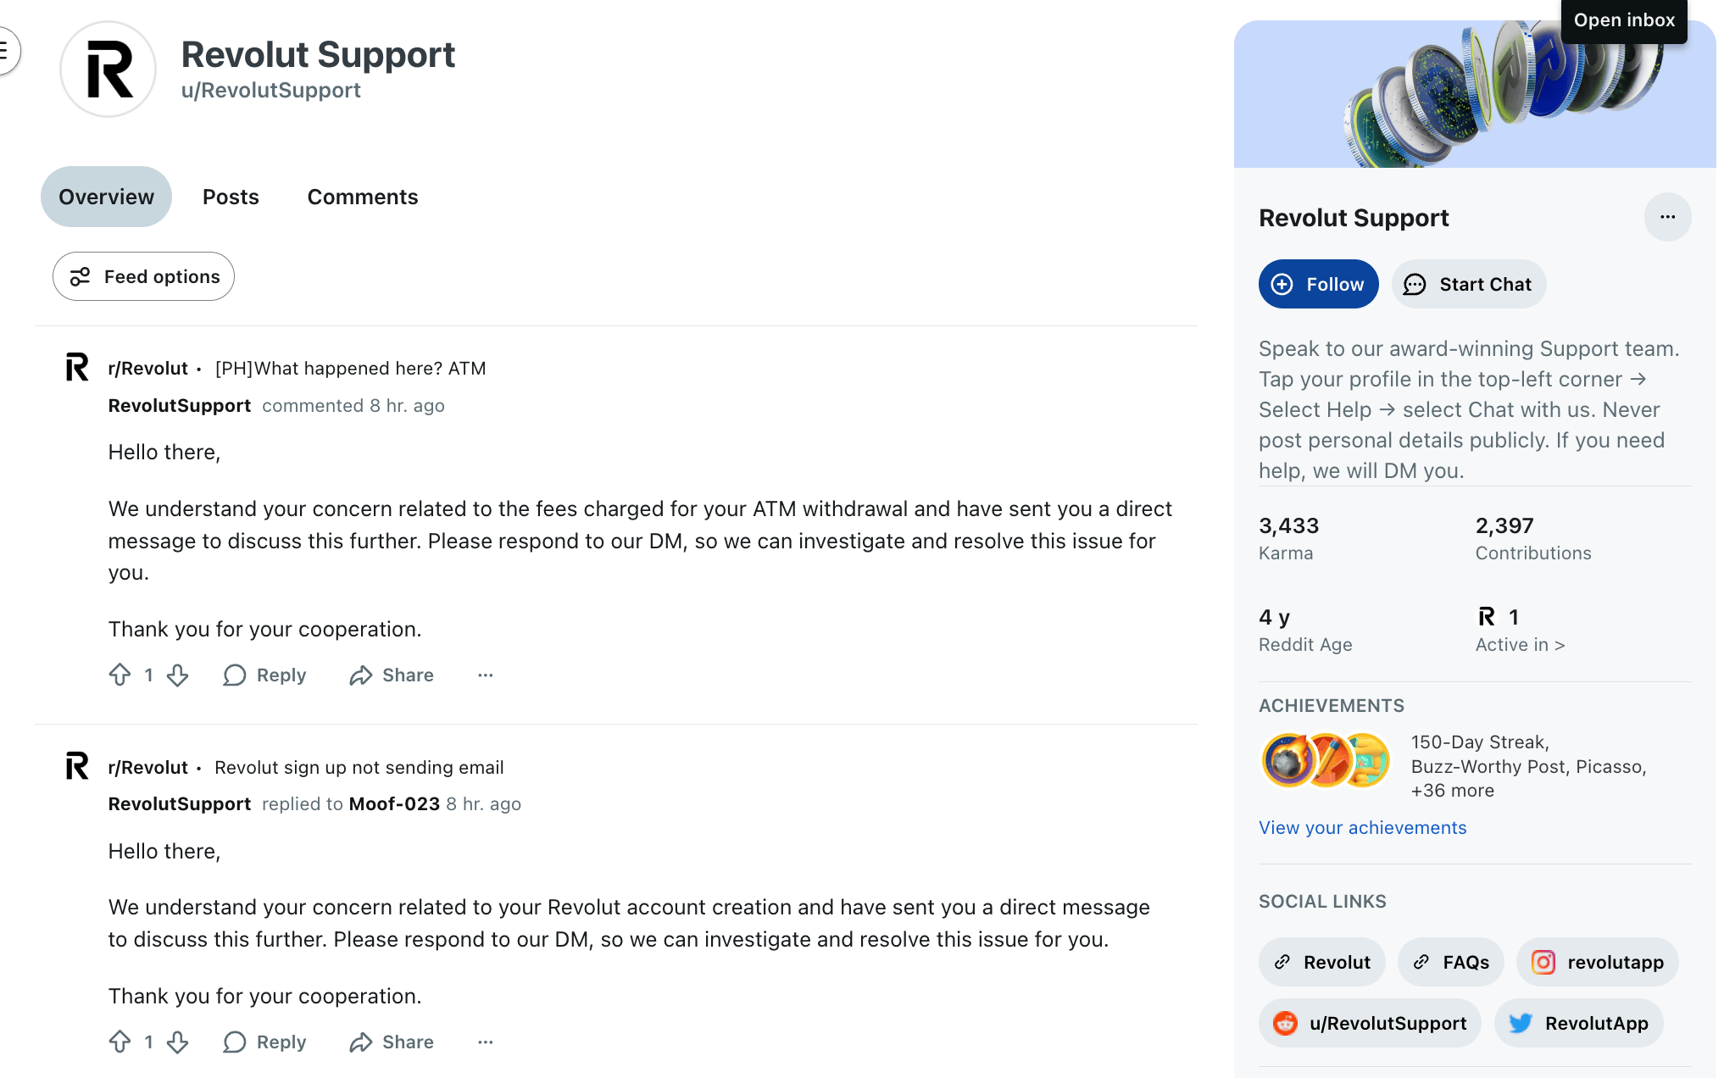Click View your achievements link

[x=1362, y=827]
